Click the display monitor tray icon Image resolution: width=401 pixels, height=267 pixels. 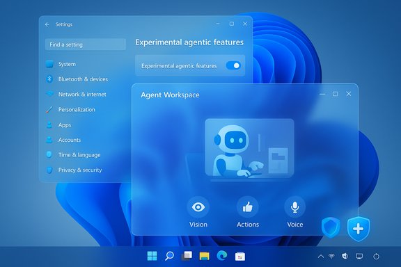[359, 257]
